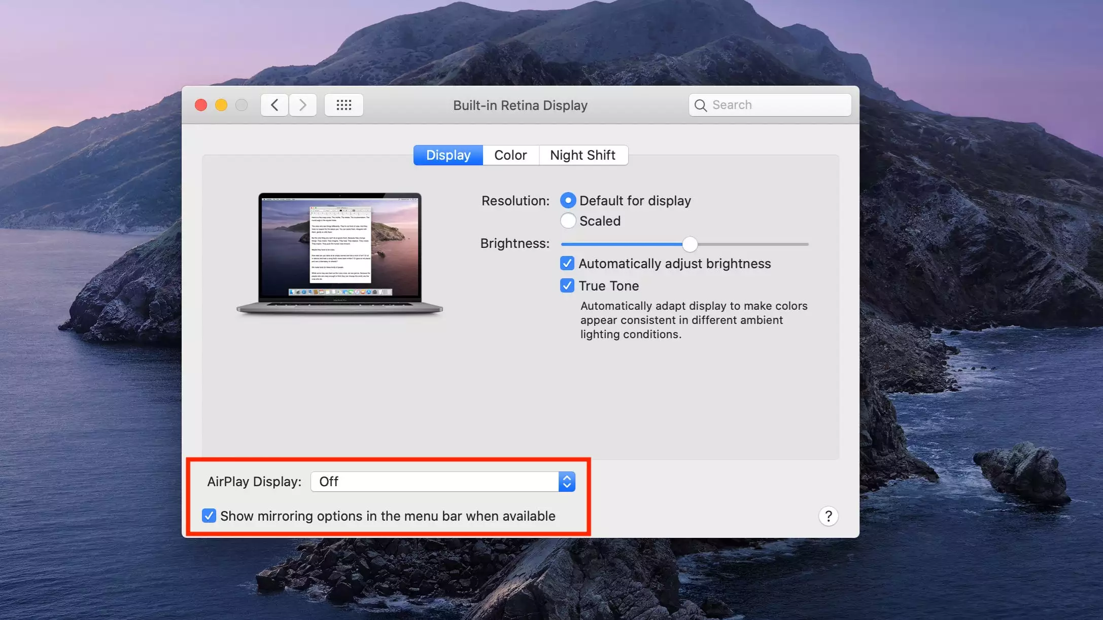Click the forward navigation arrow
This screenshot has width=1103, height=620.
click(x=303, y=105)
